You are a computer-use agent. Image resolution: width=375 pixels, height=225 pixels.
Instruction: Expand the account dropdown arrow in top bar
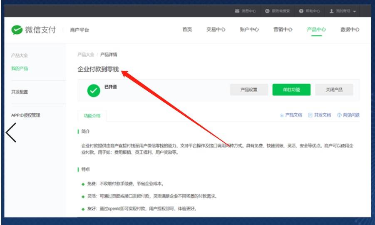coord(355,11)
